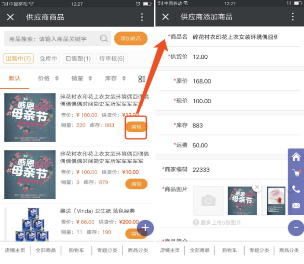
Task: Sort products by 销量
Action: pyautogui.click(x=81, y=79)
